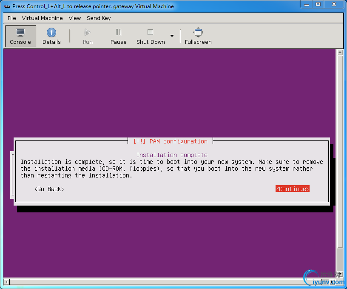Select Continue in the installer dialog
This screenshot has height=289, width=347.
(x=292, y=189)
